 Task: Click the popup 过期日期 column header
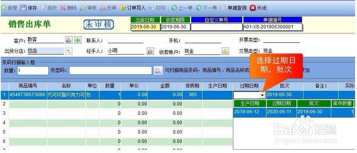pyautogui.click(x=281, y=104)
